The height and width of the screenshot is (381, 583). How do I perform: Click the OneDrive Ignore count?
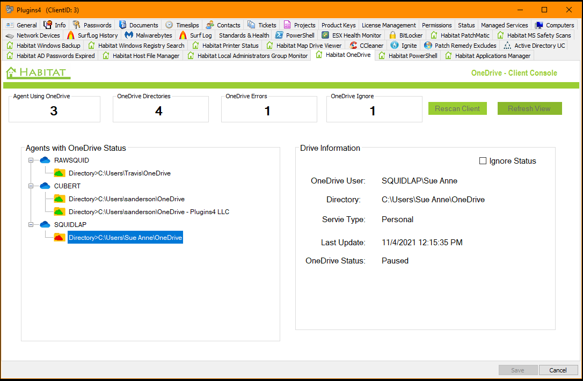tap(373, 111)
